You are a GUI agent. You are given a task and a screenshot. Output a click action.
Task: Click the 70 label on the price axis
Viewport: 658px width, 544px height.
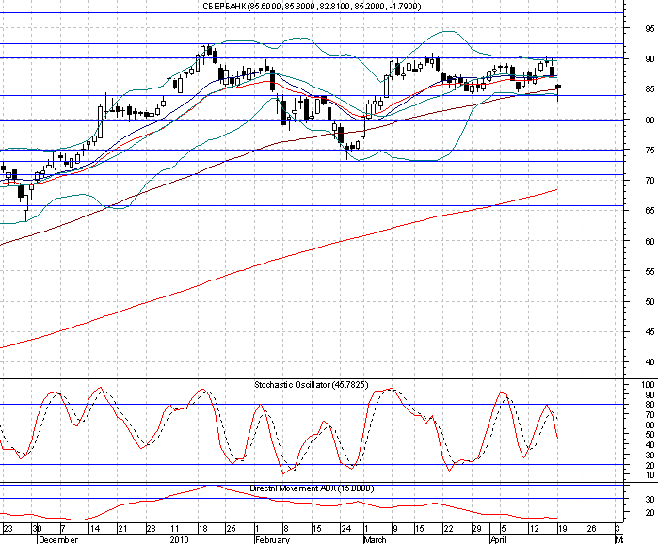pos(650,181)
